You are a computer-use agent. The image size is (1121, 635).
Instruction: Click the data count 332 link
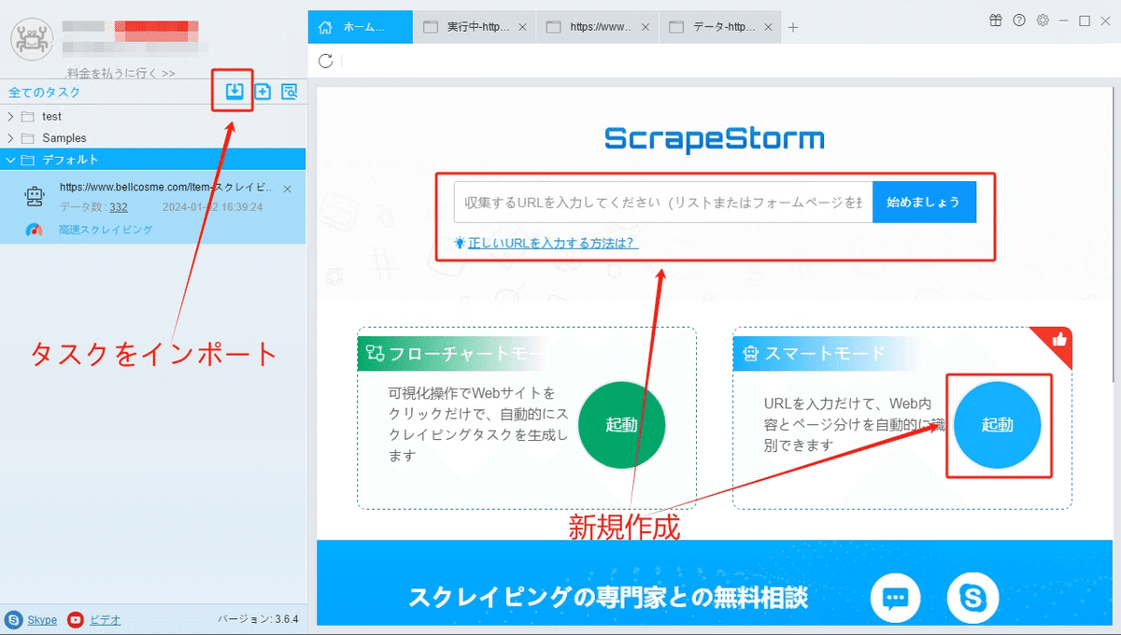[119, 207]
